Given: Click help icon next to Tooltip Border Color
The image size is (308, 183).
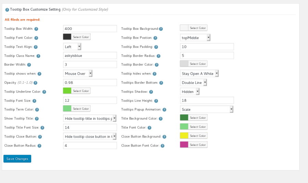Looking at the screenshot, I should (x=156, y=65).
